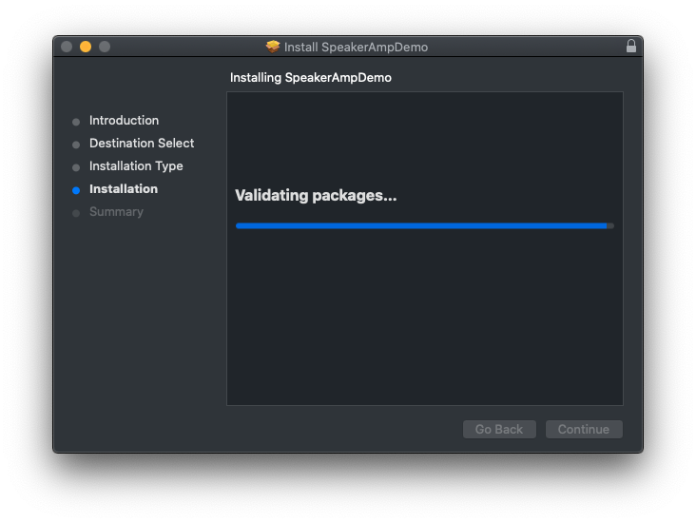Select the Destination Select step
Image resolution: width=696 pixels, height=523 pixels.
pyautogui.click(x=142, y=143)
